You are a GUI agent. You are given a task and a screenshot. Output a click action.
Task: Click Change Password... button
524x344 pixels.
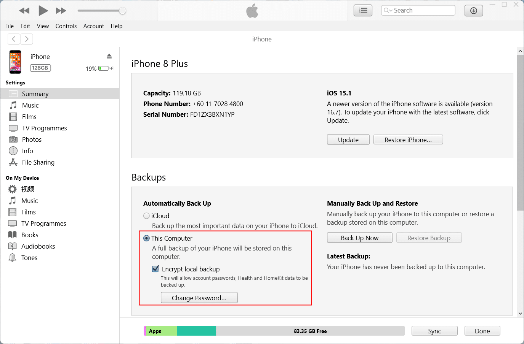[199, 298]
